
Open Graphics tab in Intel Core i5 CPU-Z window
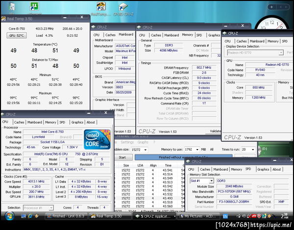(77, 122)
